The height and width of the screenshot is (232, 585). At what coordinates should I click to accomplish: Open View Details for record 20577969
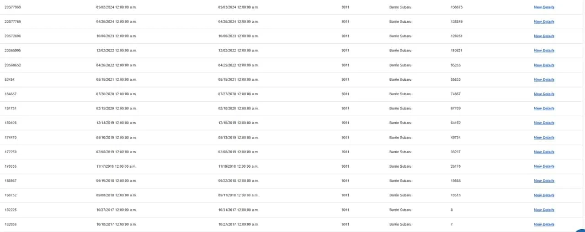point(544,7)
